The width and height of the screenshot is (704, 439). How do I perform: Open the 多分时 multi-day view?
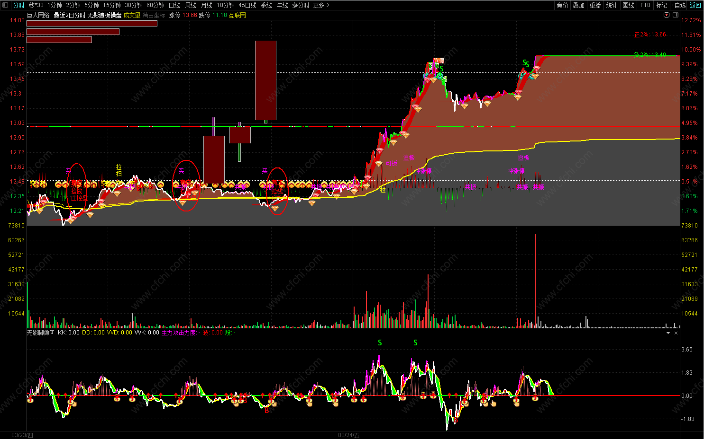tap(301, 5)
